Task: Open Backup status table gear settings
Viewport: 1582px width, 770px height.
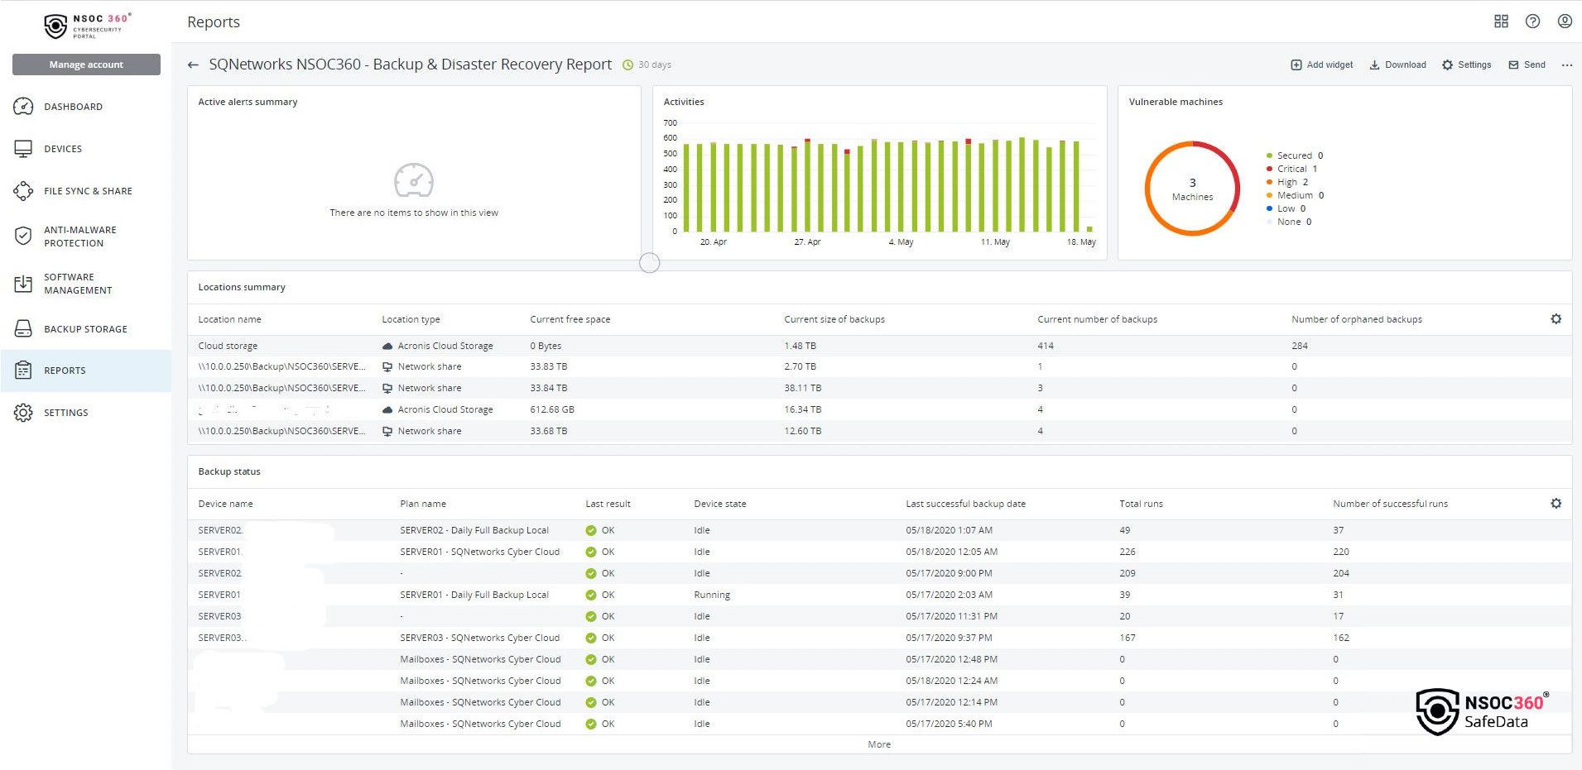Action: point(1556,504)
